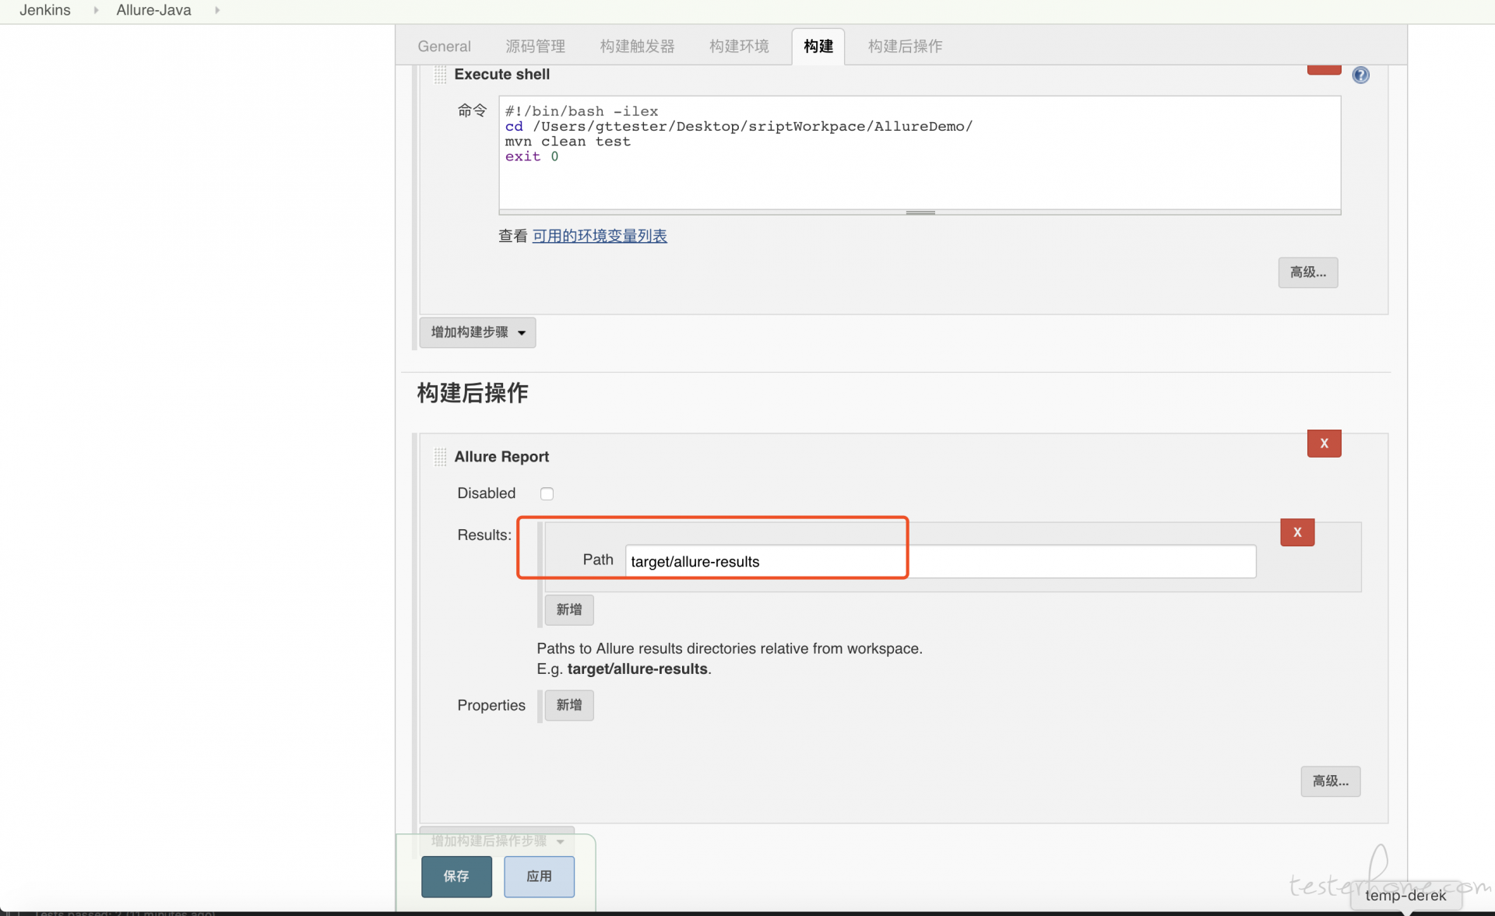Screen dimensions: 1495x916
Task: Delete the Allure Report post-build action
Action: (x=1324, y=444)
